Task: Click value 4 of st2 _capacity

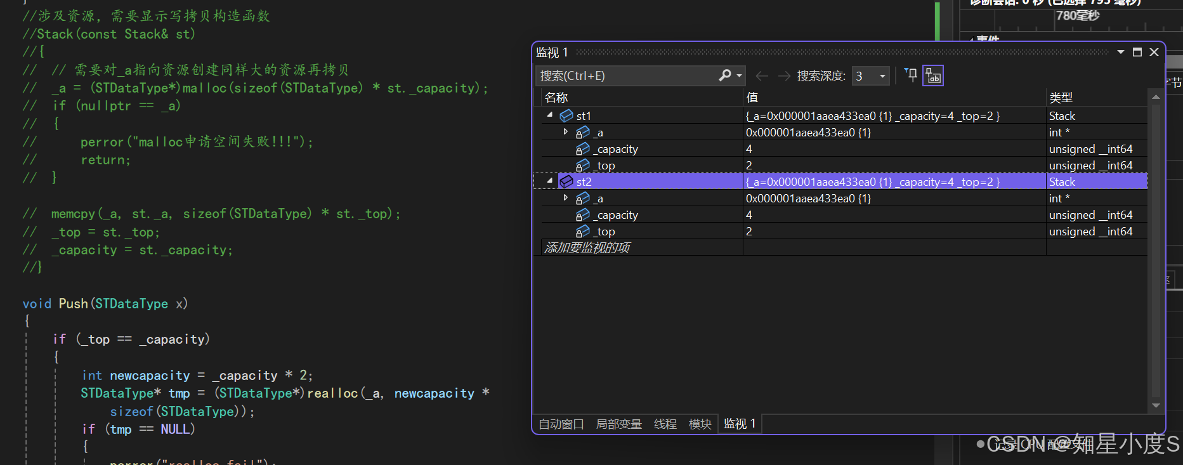Action: [749, 215]
